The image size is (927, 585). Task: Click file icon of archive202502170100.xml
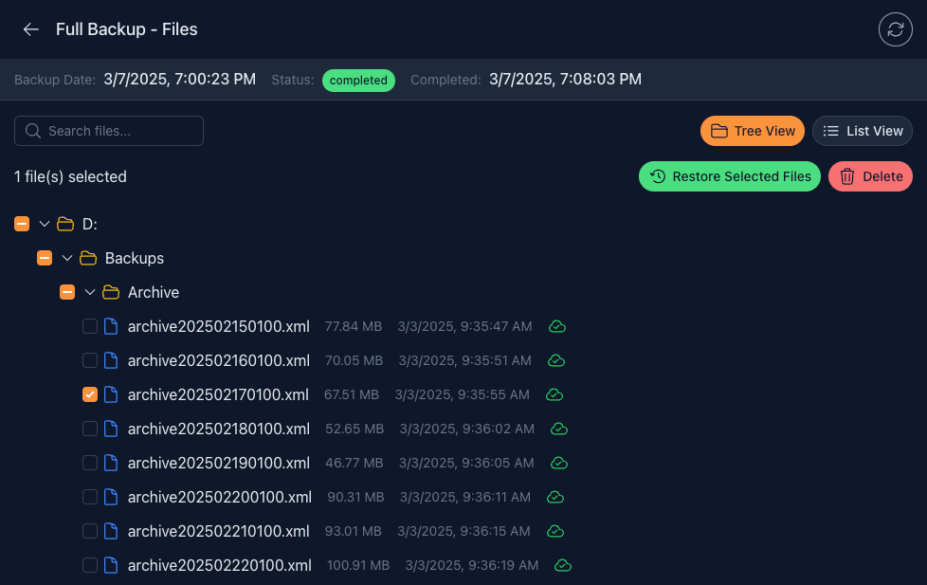click(111, 394)
